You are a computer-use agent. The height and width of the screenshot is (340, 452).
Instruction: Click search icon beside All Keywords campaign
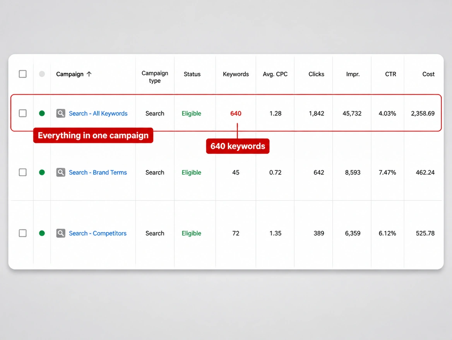tap(61, 114)
